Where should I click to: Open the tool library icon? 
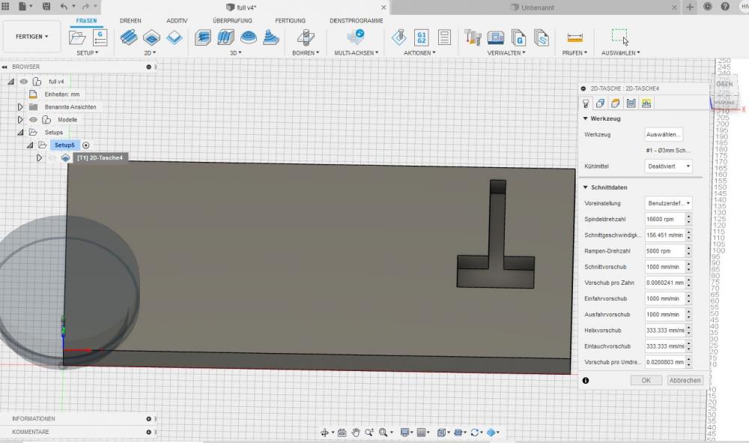click(473, 37)
